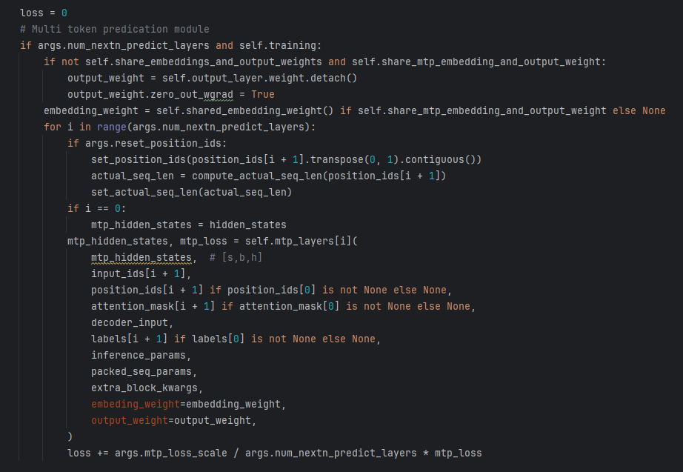Click 'mtp_loss' at end of the loss line
Image resolution: width=683 pixels, height=472 pixels.
click(x=459, y=453)
